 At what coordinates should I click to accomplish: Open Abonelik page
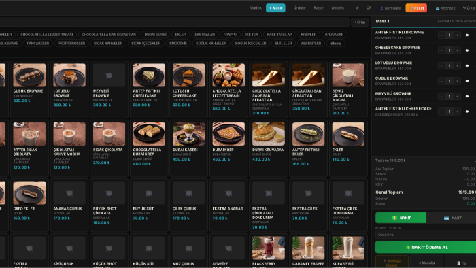[445, 8]
